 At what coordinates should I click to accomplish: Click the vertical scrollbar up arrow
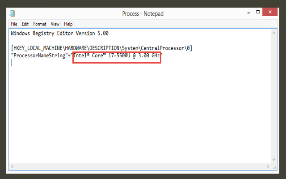pos(273,33)
